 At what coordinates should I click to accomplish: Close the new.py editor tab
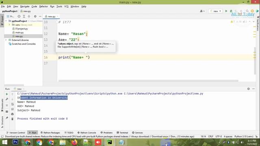(x=58, y=16)
